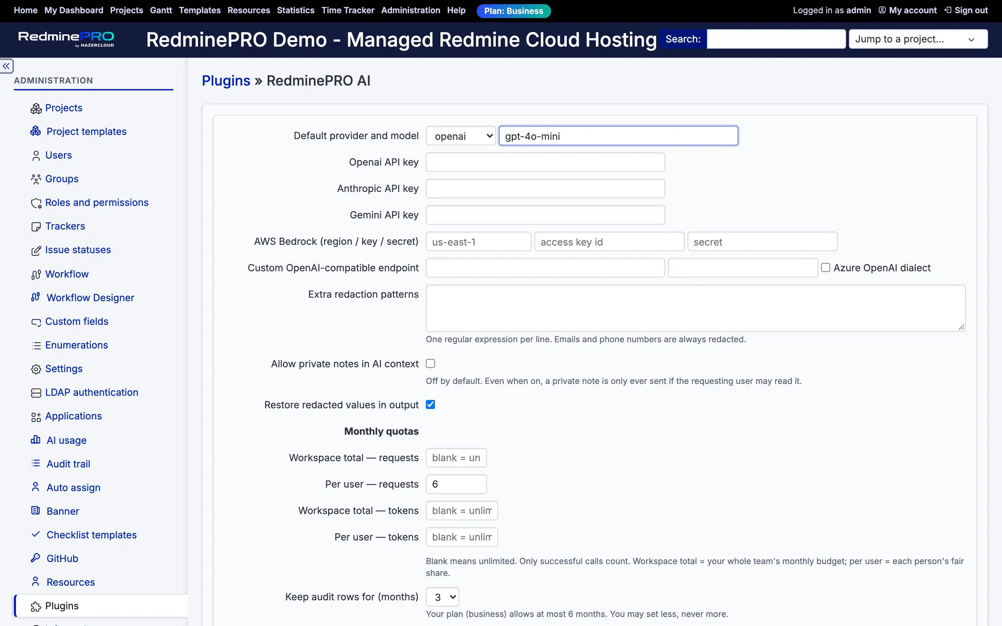Click the Settings gear icon in the sidebar
Viewport: 1002px width, 626px height.
[x=36, y=369]
